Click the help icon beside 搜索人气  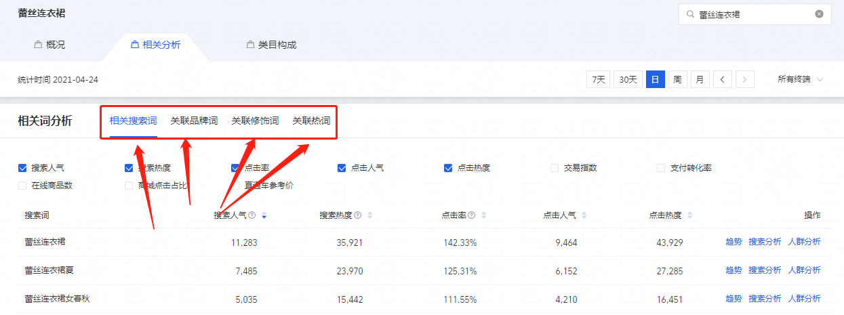point(252,215)
